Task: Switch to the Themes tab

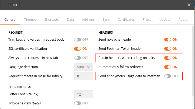Action: click(x=30, y=20)
